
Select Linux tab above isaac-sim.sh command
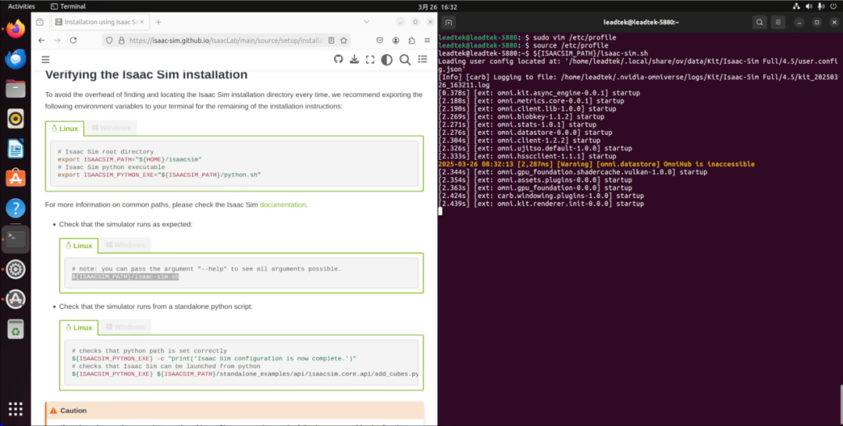(79, 246)
